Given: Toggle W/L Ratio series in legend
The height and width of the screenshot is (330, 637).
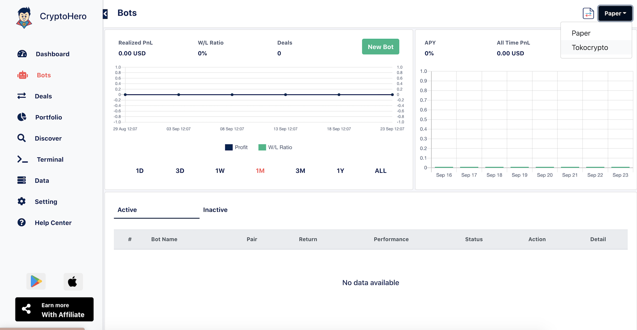Looking at the screenshot, I should coord(275,147).
